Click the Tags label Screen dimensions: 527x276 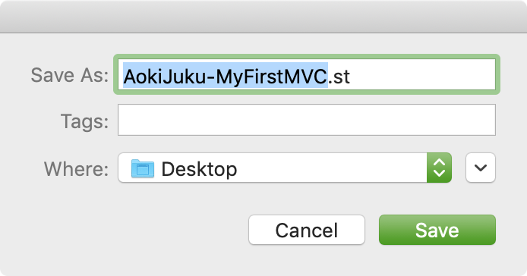(x=84, y=121)
